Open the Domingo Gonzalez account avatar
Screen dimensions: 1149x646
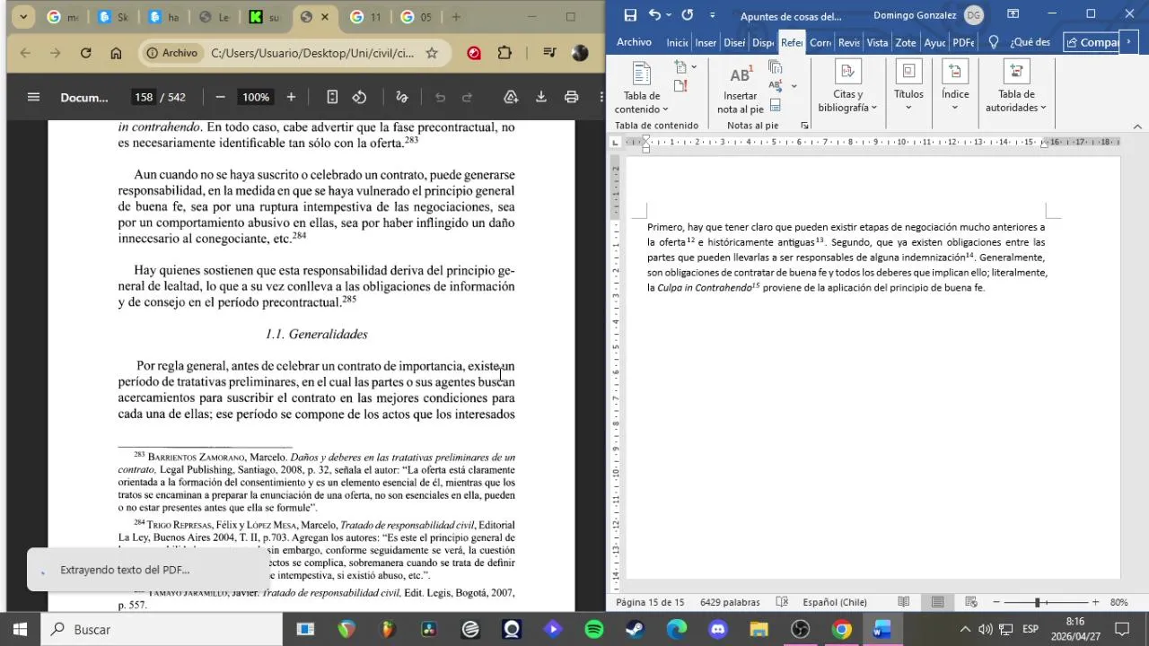(x=974, y=14)
